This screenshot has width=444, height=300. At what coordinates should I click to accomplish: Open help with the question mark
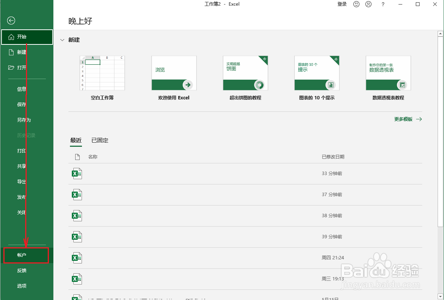pos(383,4)
